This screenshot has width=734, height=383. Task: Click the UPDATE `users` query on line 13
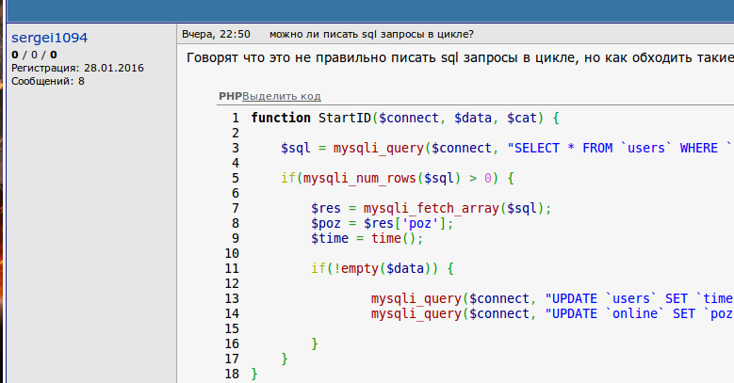tap(552, 298)
